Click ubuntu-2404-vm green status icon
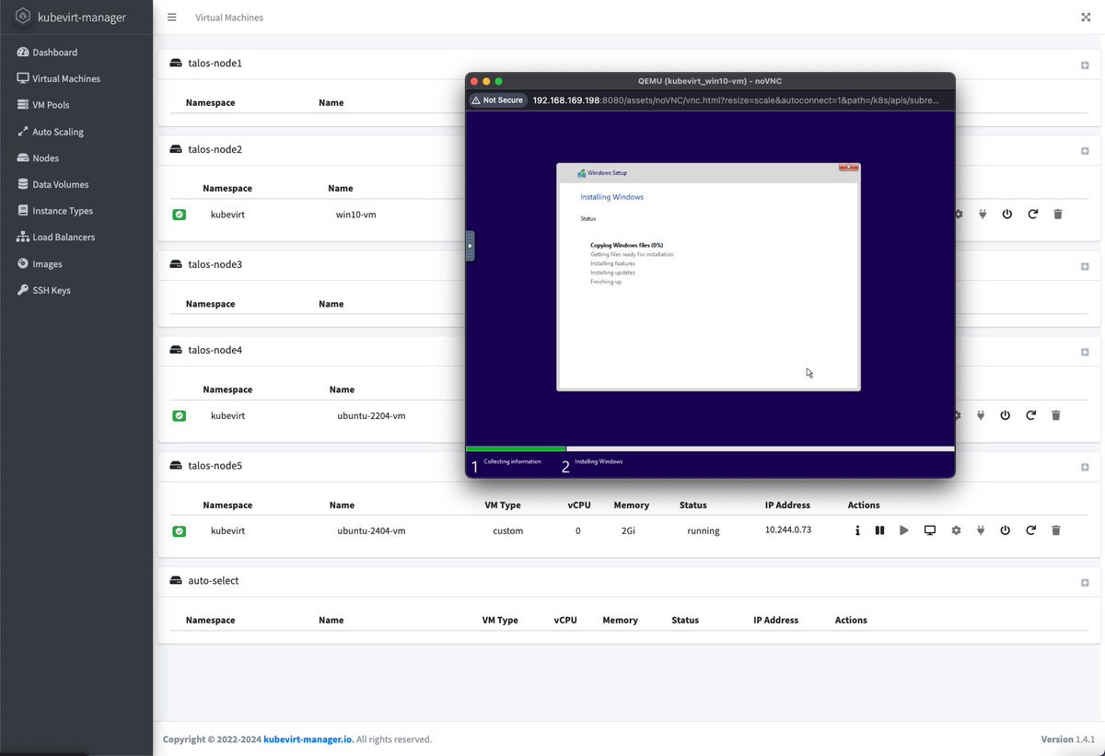1105x756 pixels. click(180, 531)
